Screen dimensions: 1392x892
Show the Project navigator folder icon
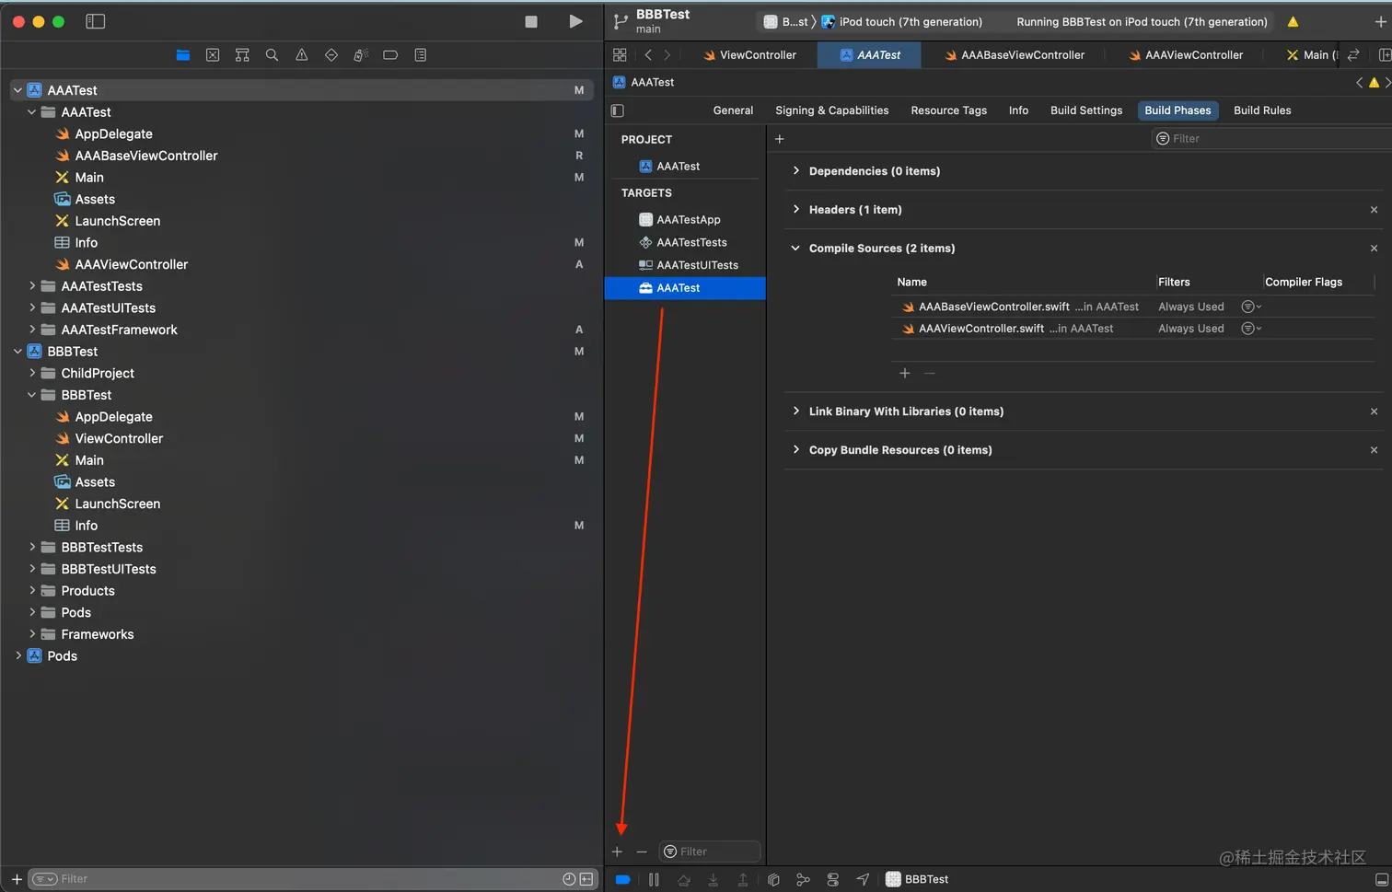coord(183,55)
